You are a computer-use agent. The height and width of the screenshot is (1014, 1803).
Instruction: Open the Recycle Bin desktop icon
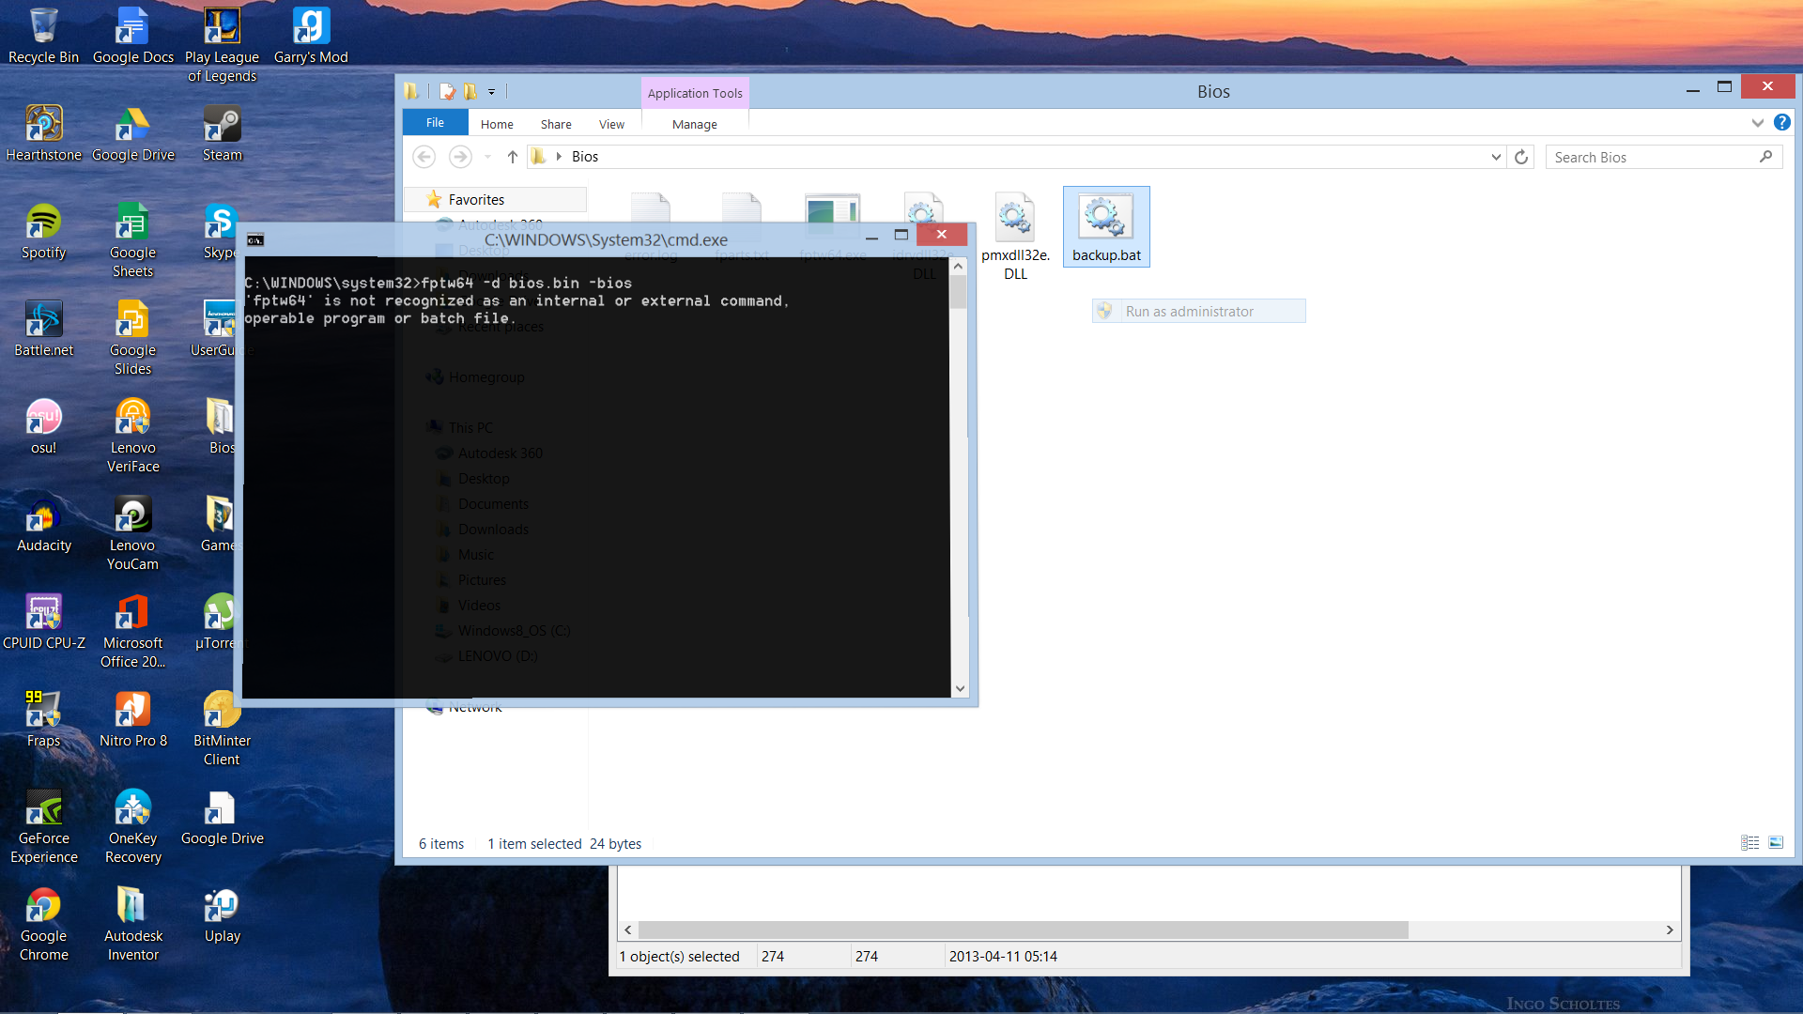[43, 36]
